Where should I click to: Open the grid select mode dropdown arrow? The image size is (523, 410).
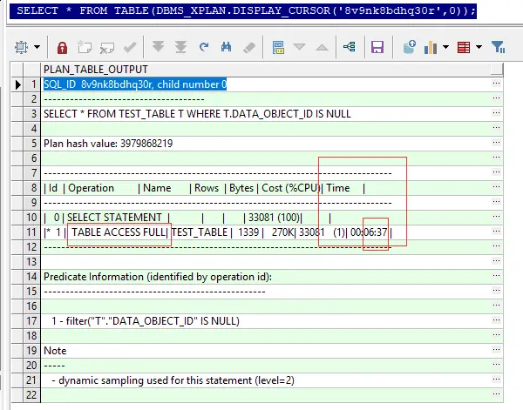[x=37, y=47]
